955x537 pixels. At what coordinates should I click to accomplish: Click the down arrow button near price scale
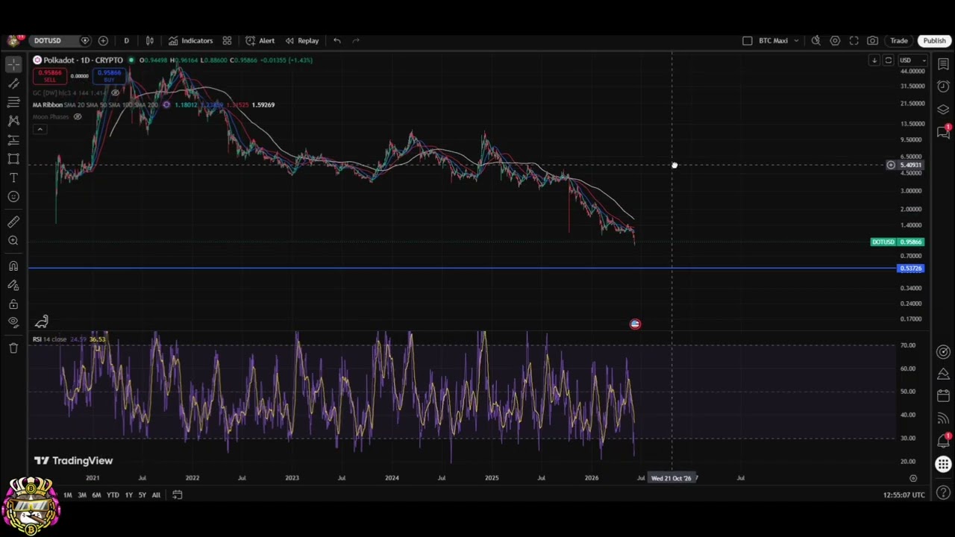(x=874, y=60)
